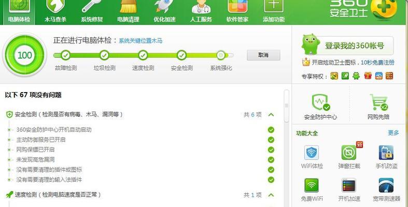Image resolution: width=408 pixels, height=207 pixels.
Task: Launch 宽带测速器 tool
Action: (386, 190)
